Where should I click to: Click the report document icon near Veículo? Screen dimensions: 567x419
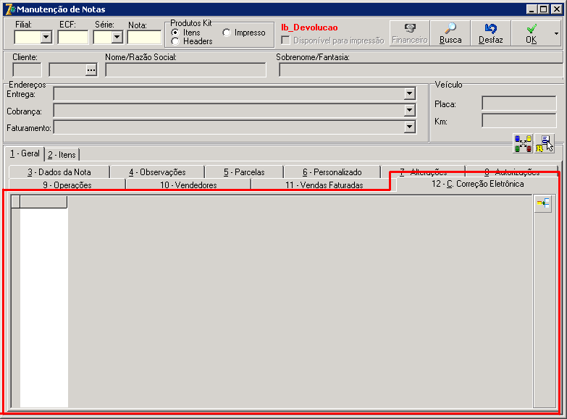[x=545, y=143]
